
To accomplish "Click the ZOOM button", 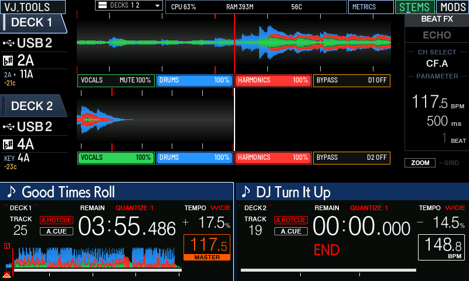I will point(420,163).
